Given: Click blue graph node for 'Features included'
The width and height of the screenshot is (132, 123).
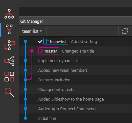Looking at the screenshot, I should click(x=26, y=80).
